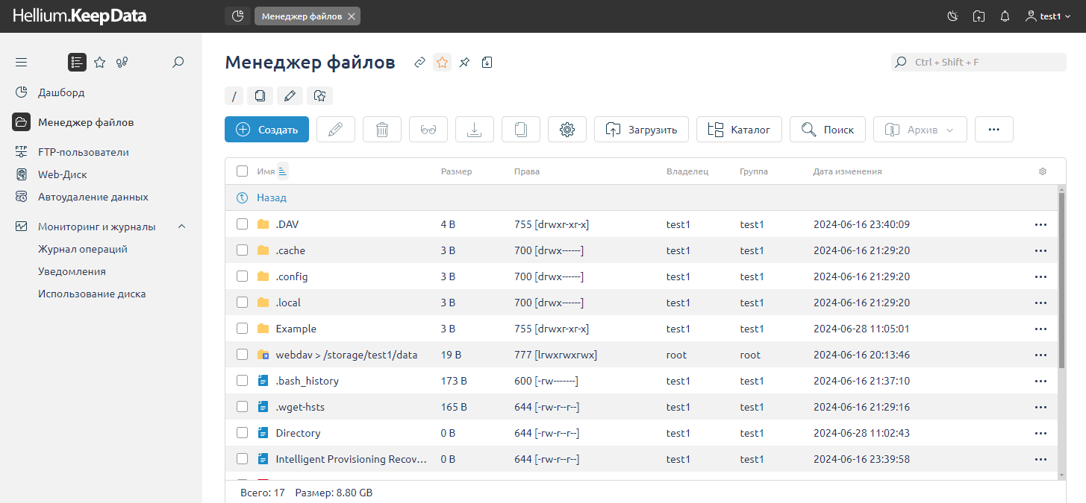The height and width of the screenshot is (503, 1086).
Task: Check the .DAV folder checkbox
Action: 242,224
